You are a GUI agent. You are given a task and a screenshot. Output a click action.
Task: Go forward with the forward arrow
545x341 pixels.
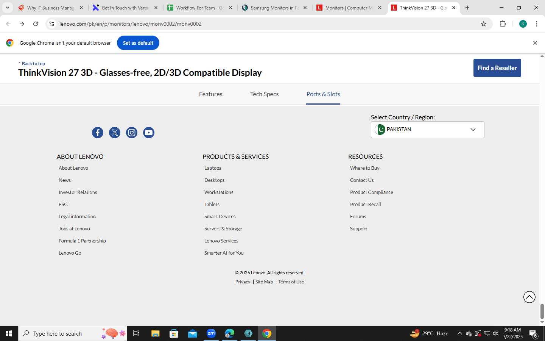(x=22, y=24)
